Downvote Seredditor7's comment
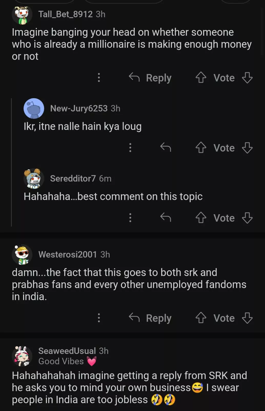This screenshot has height=411, width=265. (x=247, y=218)
